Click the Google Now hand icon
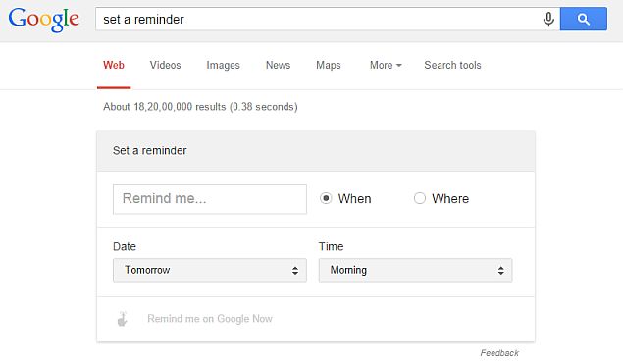Viewport: 623px width, 364px height. [123, 319]
